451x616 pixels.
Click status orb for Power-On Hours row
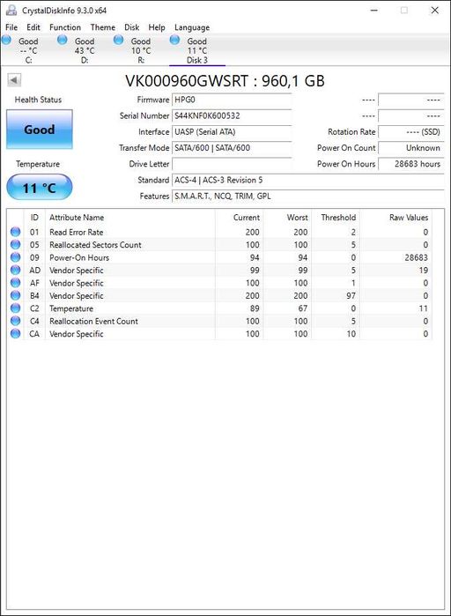[x=15, y=257]
